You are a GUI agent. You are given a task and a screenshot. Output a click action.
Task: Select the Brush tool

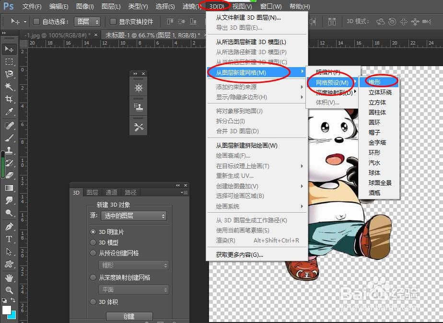click(9, 138)
